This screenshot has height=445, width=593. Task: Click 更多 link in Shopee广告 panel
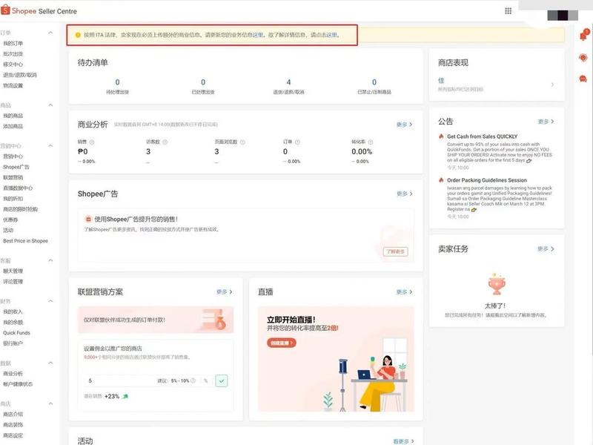click(404, 194)
